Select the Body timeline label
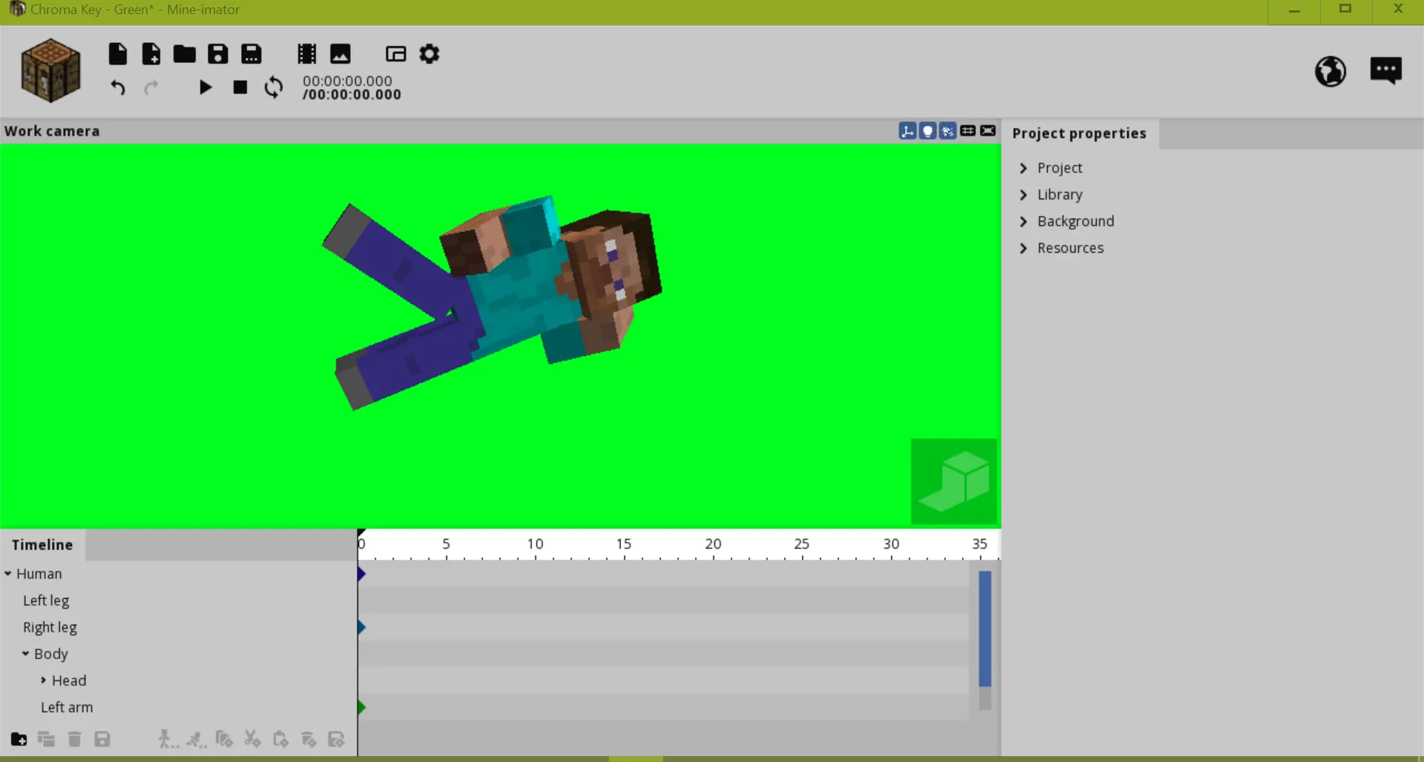The height and width of the screenshot is (762, 1424). (51, 654)
